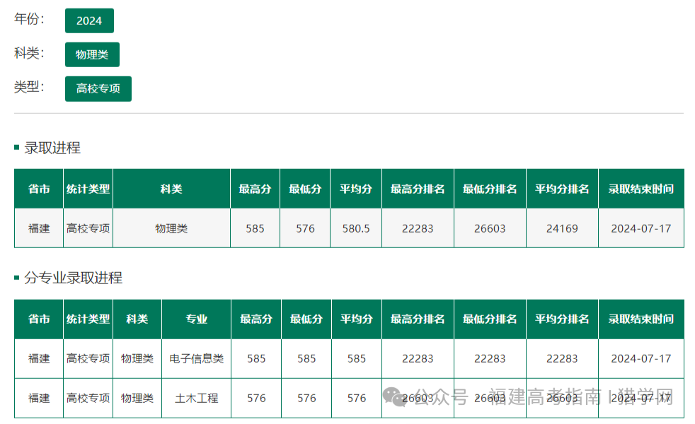Screen dimensions: 695x424
Task: Click the 分专业录取进程 section heading
Action: [x=73, y=278]
